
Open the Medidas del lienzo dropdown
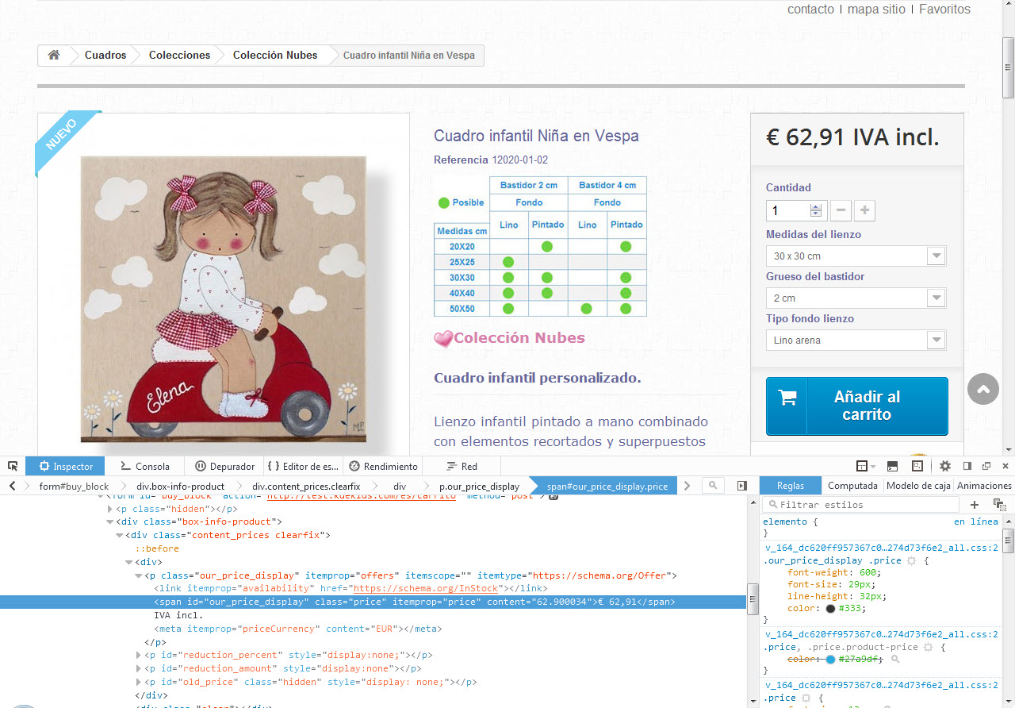(856, 256)
